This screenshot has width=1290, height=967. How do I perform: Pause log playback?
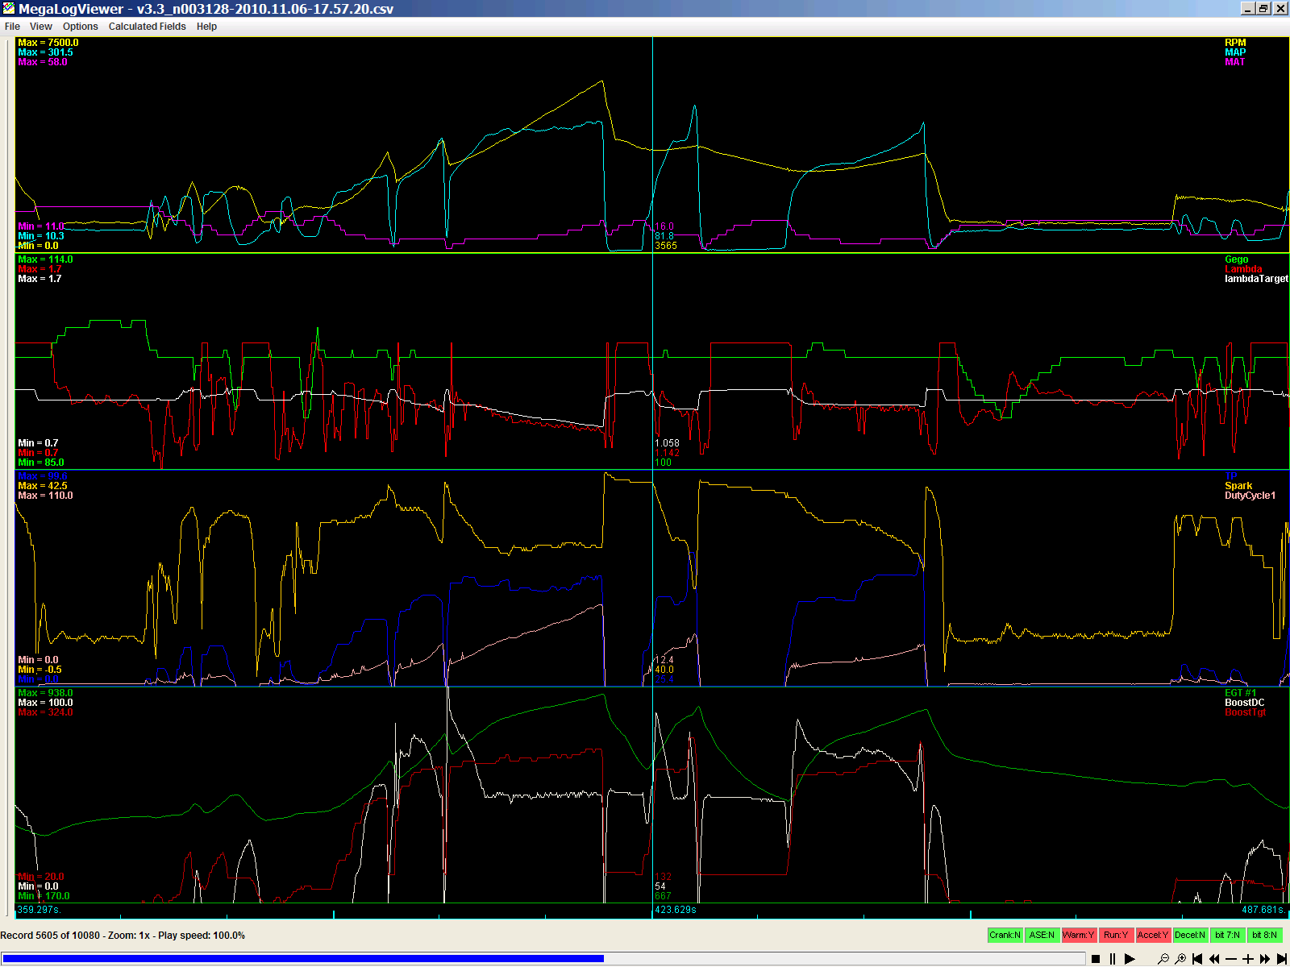click(x=1113, y=958)
